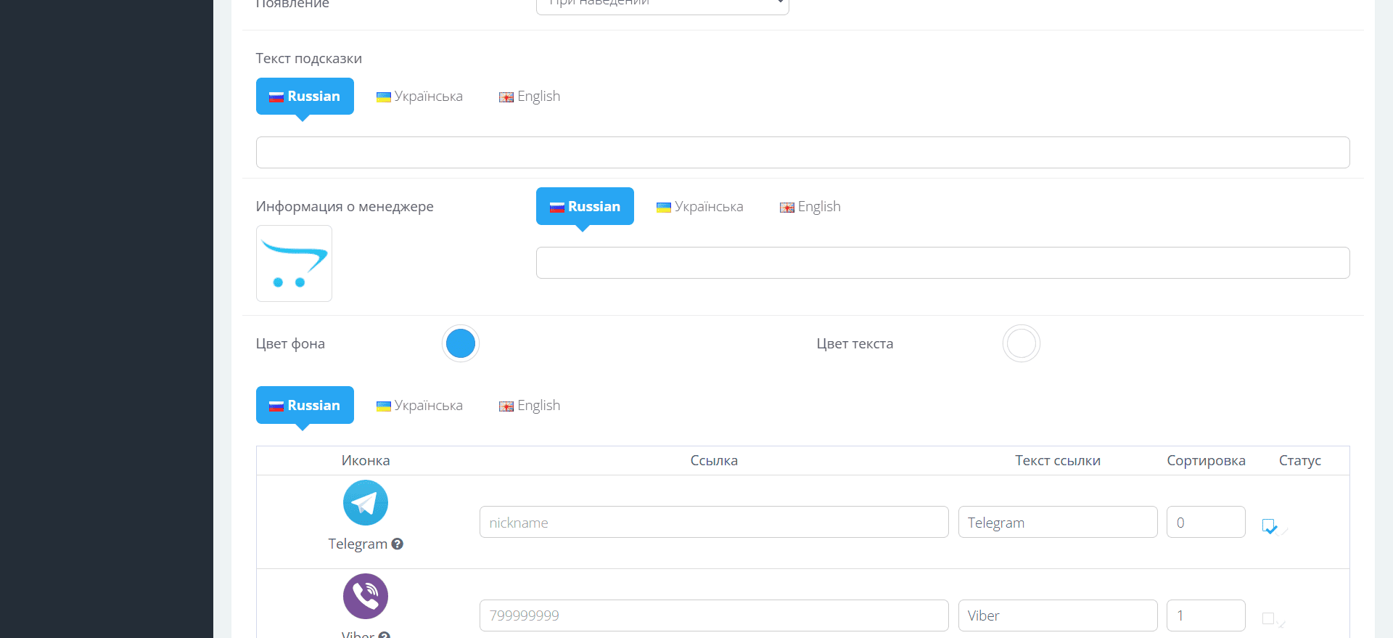
Task: Click the Сортировка column header
Action: click(x=1206, y=460)
